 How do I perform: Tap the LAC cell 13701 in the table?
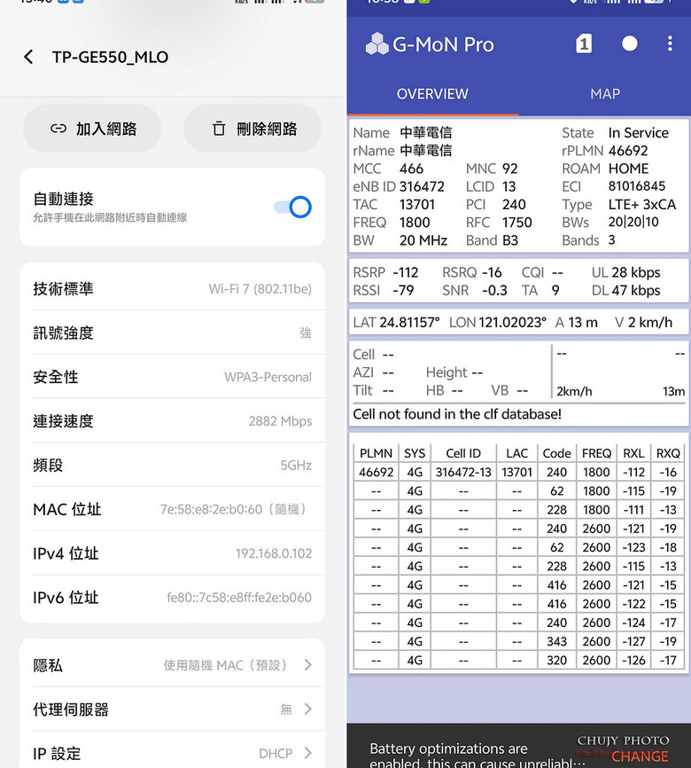pos(516,472)
